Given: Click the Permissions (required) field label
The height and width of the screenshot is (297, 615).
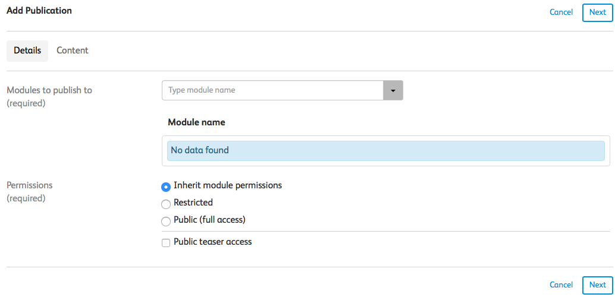Looking at the screenshot, I should (30, 185).
